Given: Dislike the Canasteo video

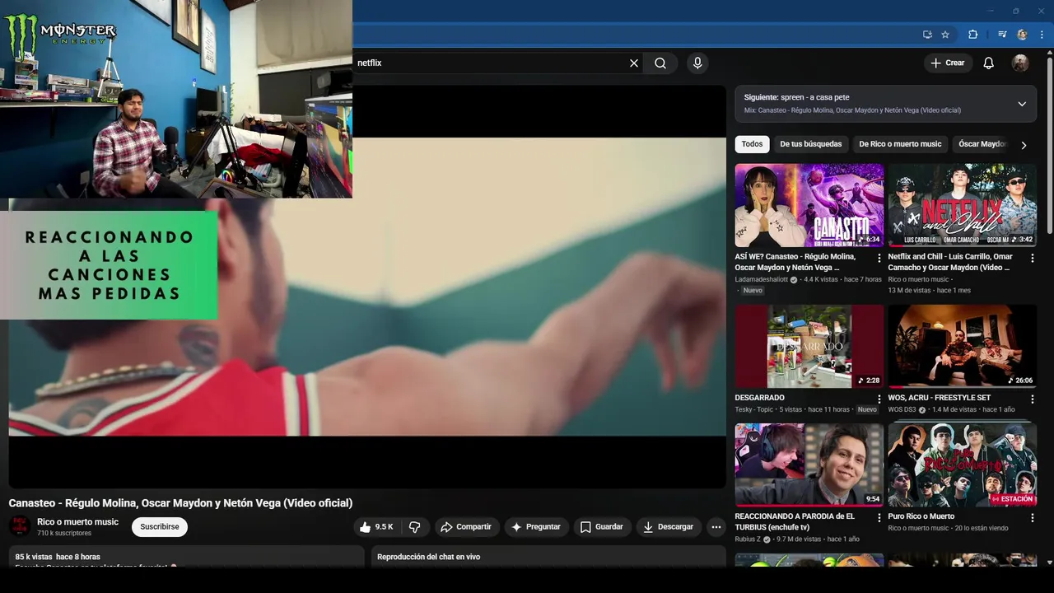Looking at the screenshot, I should point(415,527).
